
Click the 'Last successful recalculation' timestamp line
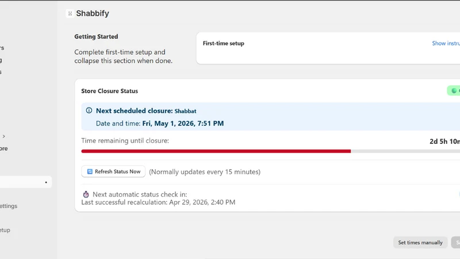158,203
